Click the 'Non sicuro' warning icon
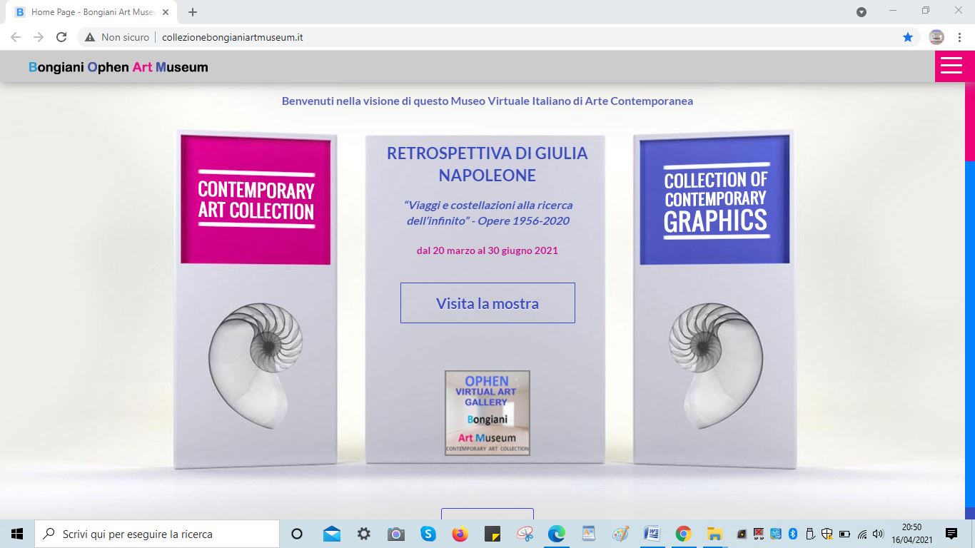 (90, 37)
